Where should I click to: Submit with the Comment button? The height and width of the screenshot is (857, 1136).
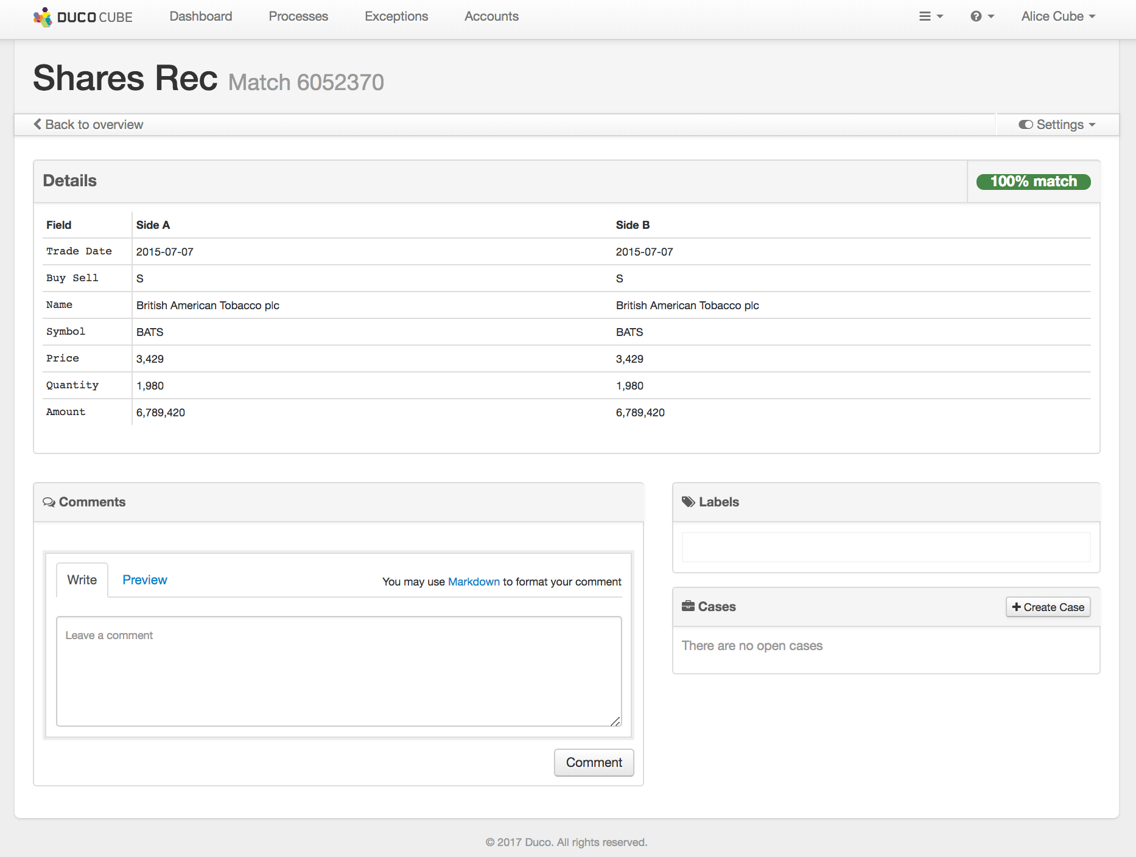tap(594, 763)
